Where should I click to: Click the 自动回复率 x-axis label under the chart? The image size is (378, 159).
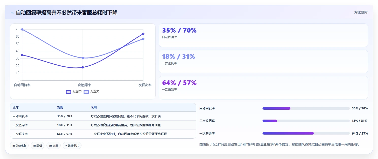pyautogui.click(x=22, y=85)
